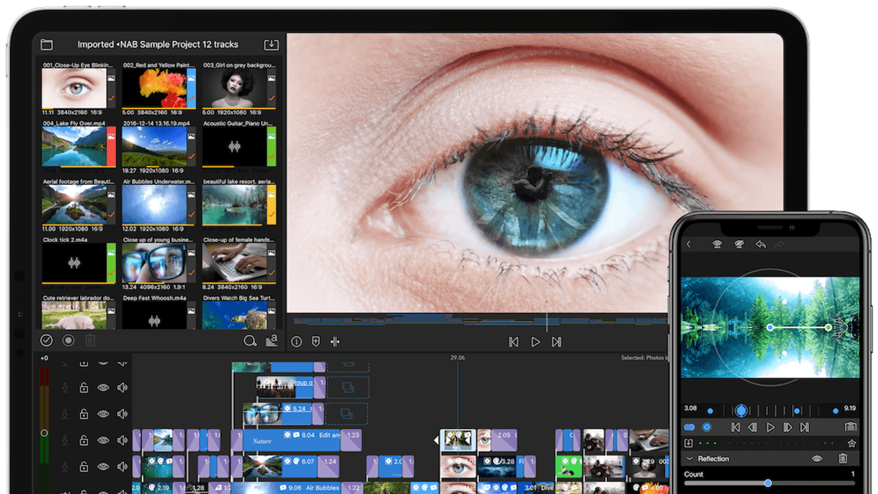This screenshot has height=494, width=878.
Task: Lock the Nature title track
Action: coord(83,440)
